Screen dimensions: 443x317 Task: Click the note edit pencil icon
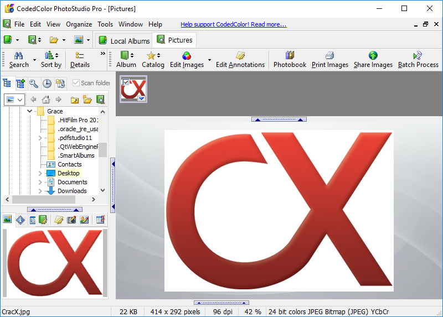[59, 220]
